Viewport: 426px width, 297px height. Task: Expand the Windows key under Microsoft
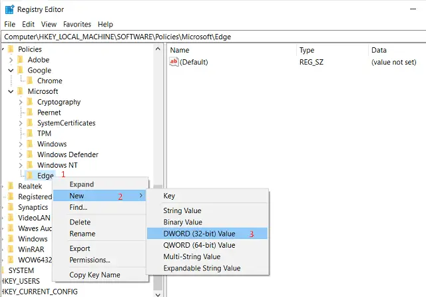pos(21,144)
